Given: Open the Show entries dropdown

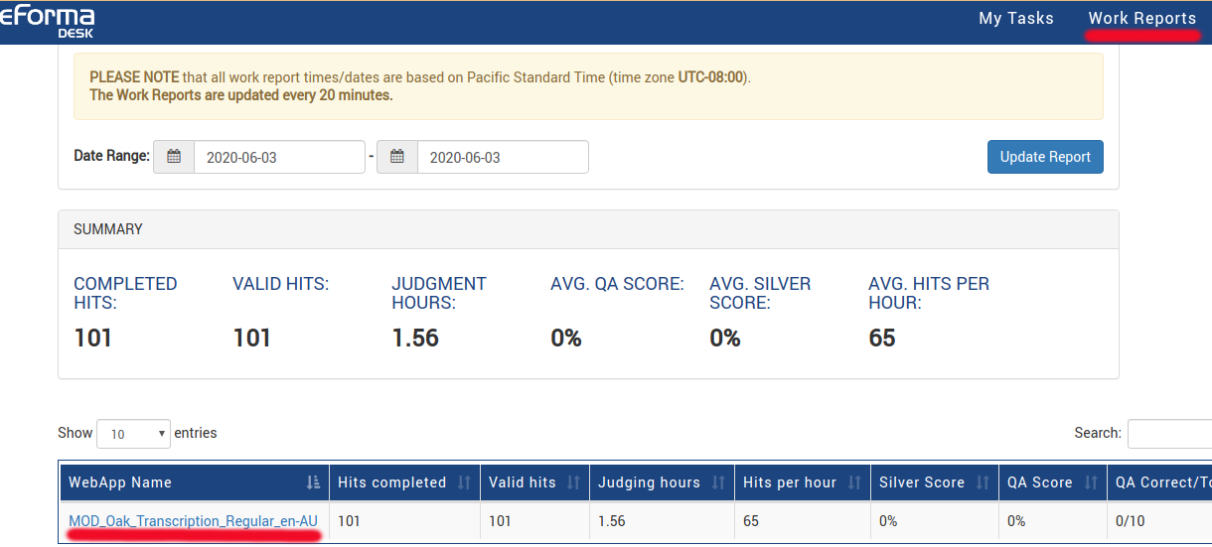Looking at the screenshot, I should [134, 434].
